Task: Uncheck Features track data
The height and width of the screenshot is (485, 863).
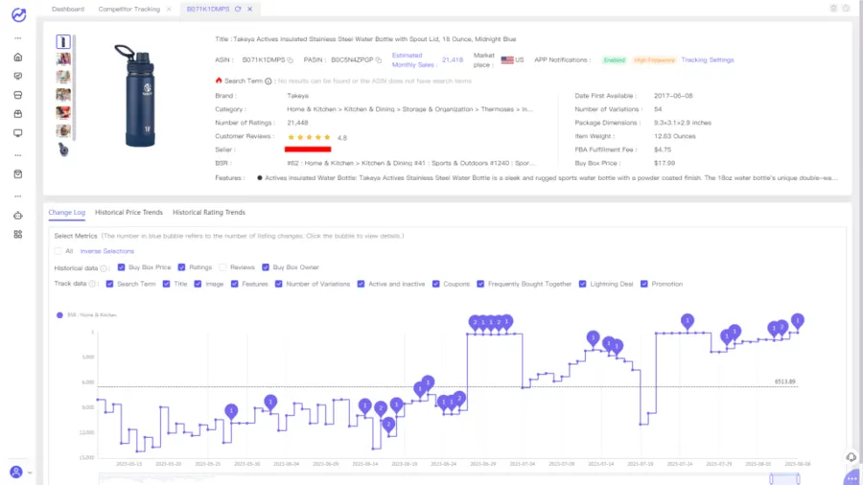Action: 235,284
